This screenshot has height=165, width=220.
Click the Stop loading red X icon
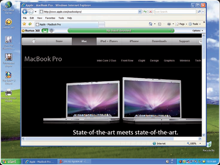click(x=150, y=12)
